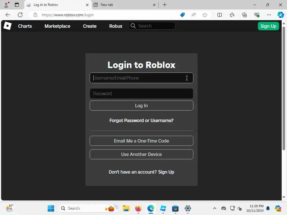Screen dimensions: 287x215
Task: Close the New tab tab
Action: [x=154, y=5]
